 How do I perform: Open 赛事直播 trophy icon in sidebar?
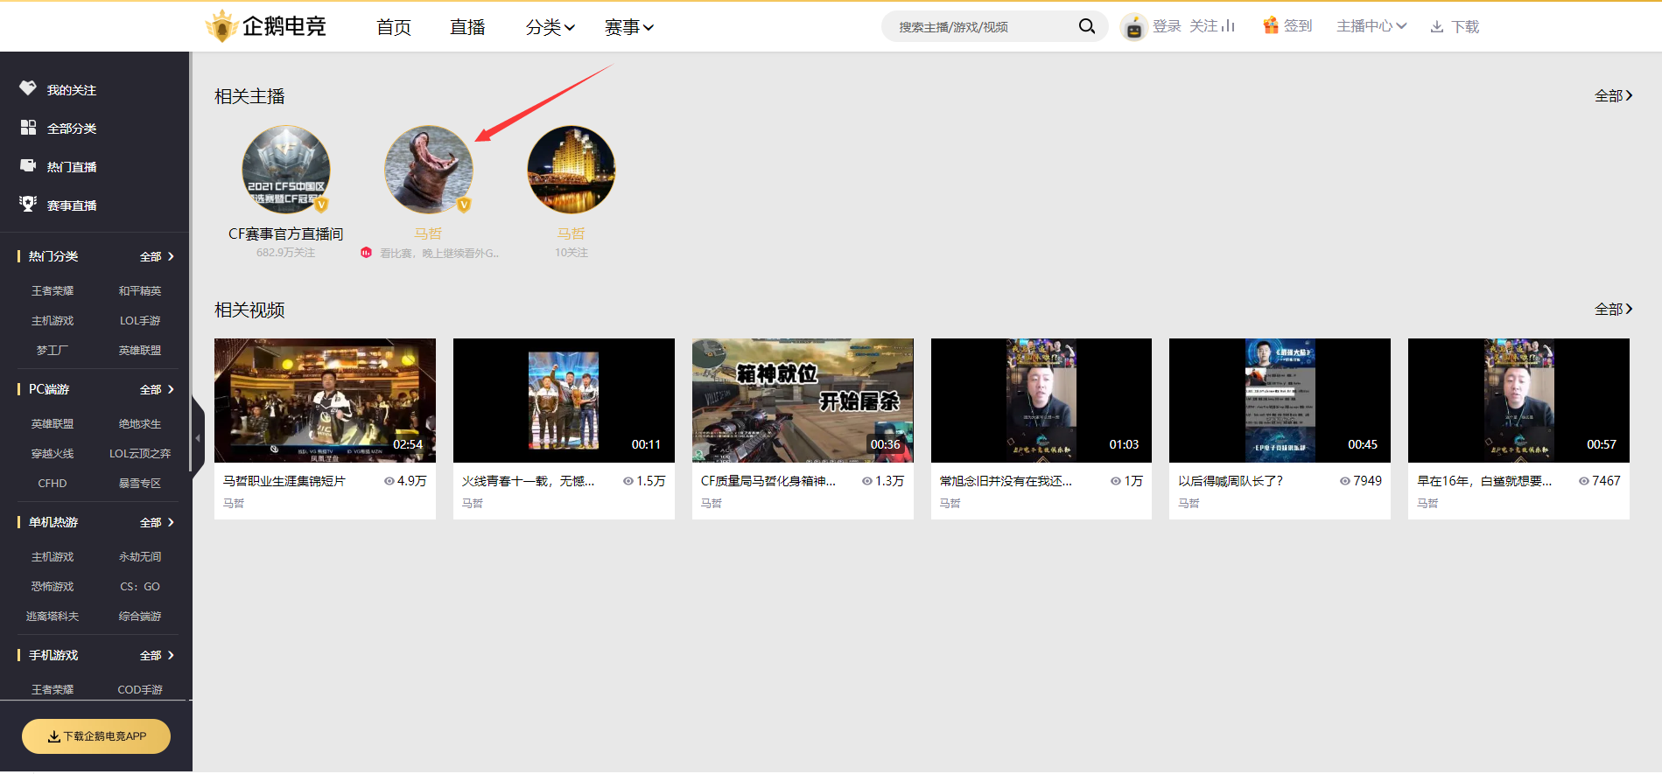(x=28, y=204)
